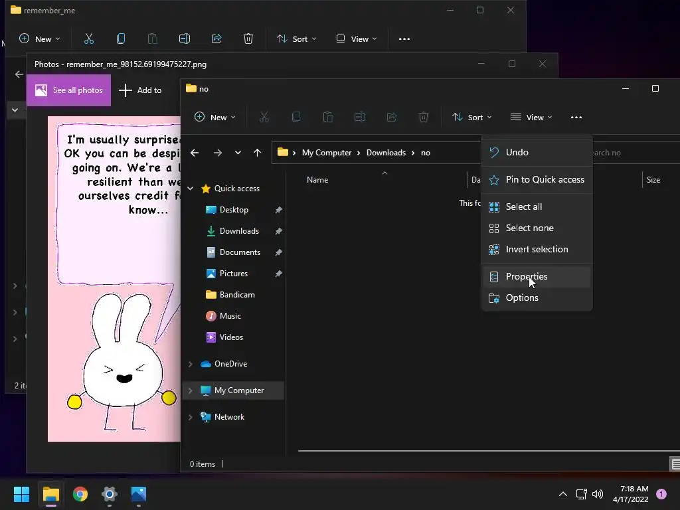The image size is (680, 510).
Task: Expand the OneDrive tree node
Action: pyautogui.click(x=191, y=364)
